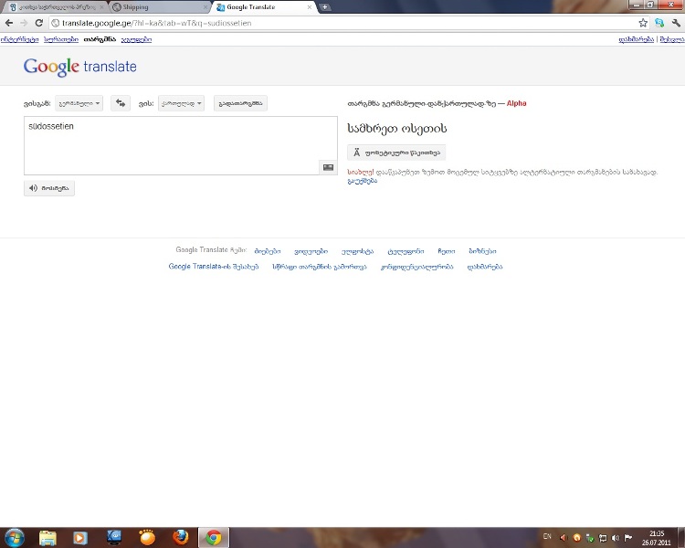
Task: Click the Google translate logo
Action: click(80, 67)
